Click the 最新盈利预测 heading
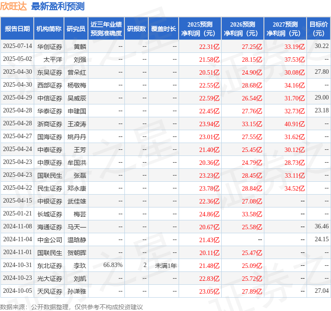 58,6
